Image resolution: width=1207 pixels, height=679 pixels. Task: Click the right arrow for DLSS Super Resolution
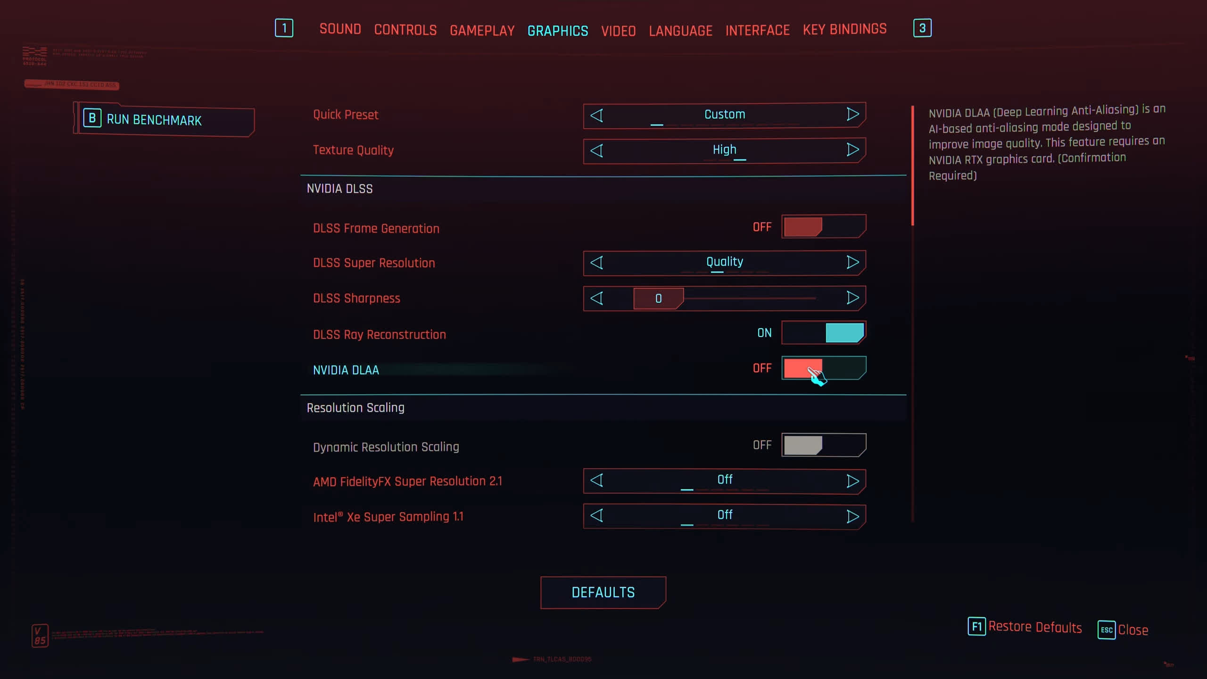(852, 262)
